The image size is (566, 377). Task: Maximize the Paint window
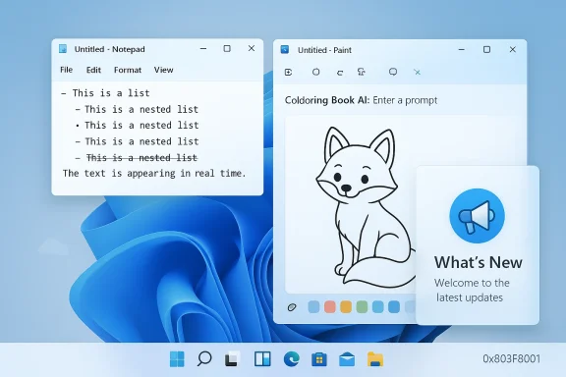click(487, 49)
